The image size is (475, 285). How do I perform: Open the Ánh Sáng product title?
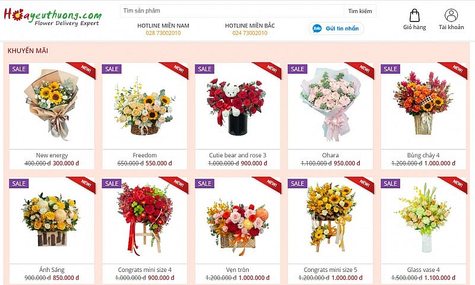52,270
